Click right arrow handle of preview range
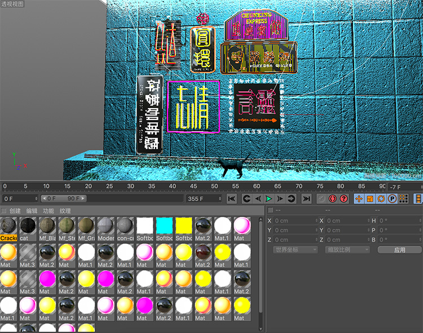Viewport: 423px width, 333px height. pyautogui.click(x=83, y=198)
